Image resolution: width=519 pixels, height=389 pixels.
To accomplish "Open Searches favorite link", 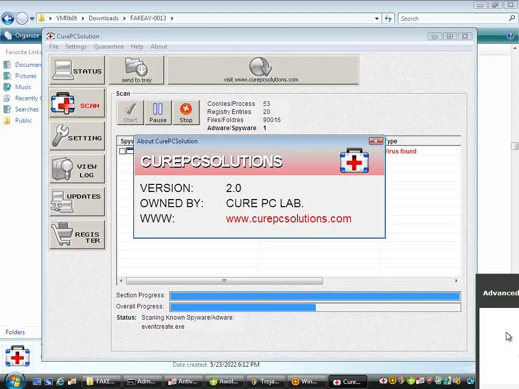I will click(21, 109).
